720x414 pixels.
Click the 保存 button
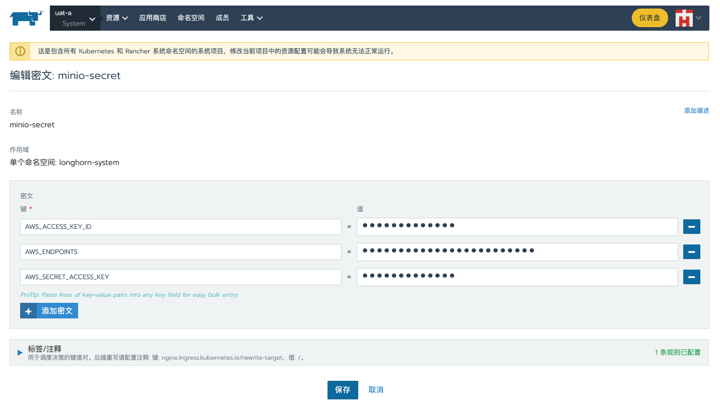click(x=343, y=390)
